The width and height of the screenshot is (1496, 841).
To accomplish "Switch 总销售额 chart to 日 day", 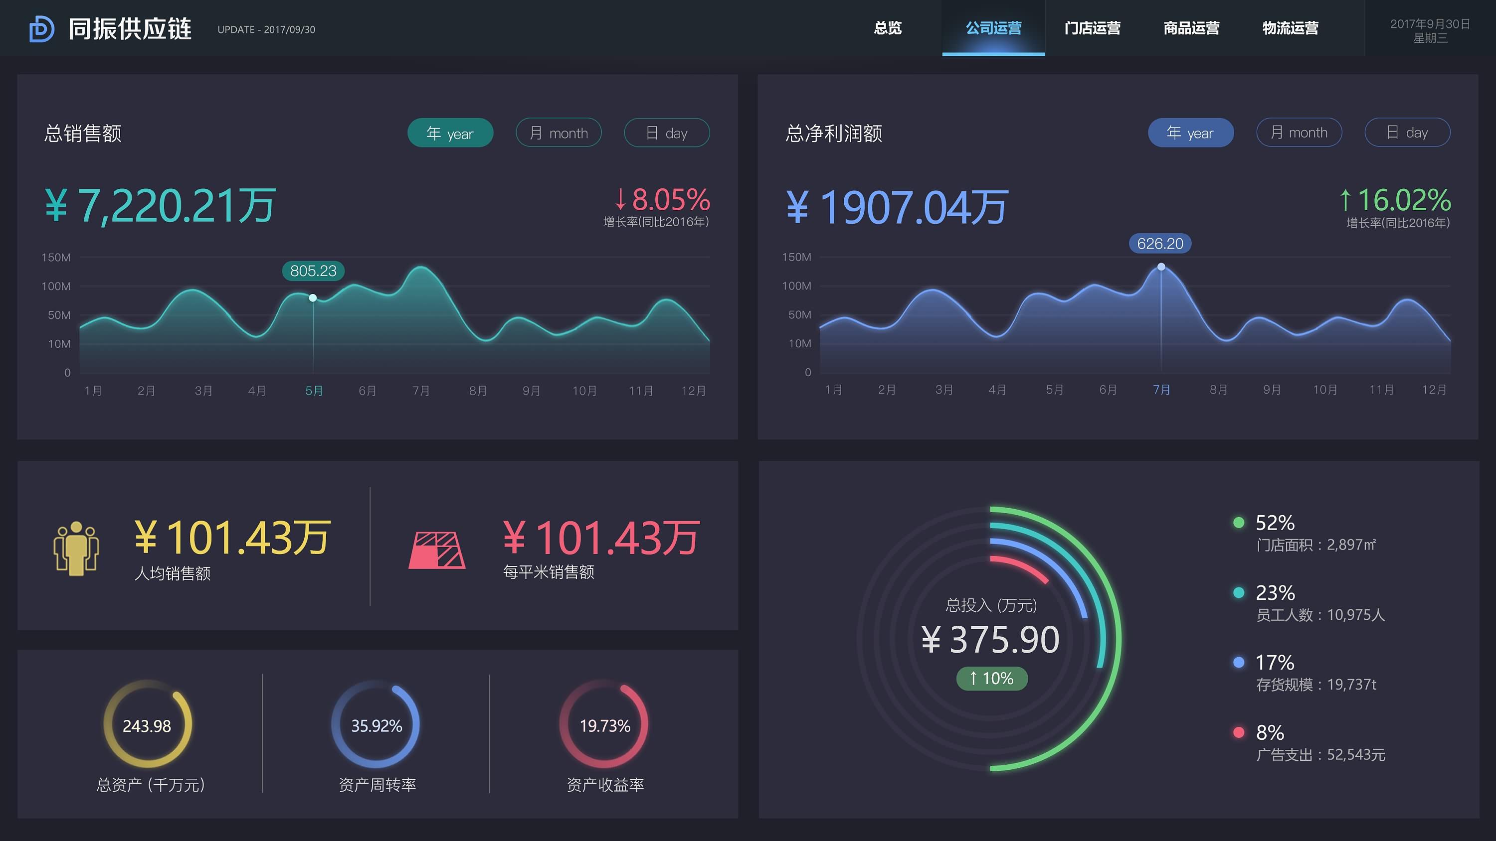I will coord(667,133).
